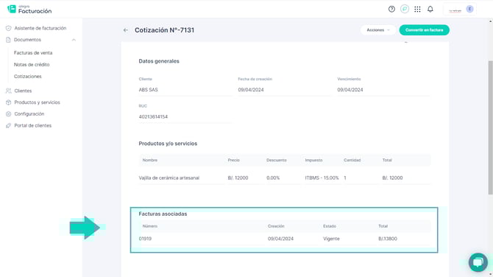
Task: Open associated invoice 01919
Action: [x=145, y=239]
